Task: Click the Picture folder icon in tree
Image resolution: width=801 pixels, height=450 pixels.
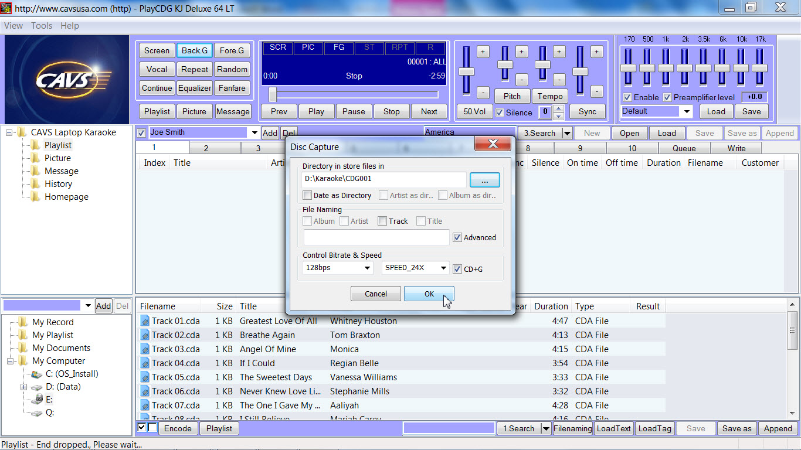Action: coord(36,158)
